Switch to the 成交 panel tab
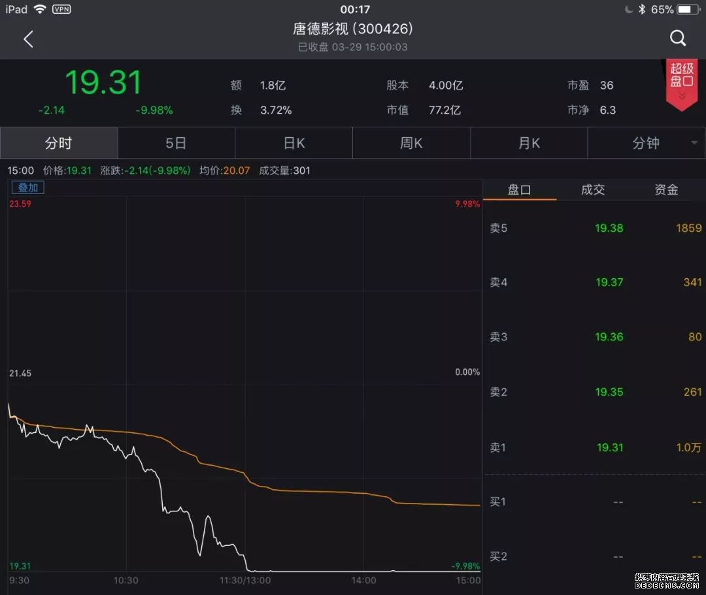Viewport: 706px width, 595px height. [593, 190]
